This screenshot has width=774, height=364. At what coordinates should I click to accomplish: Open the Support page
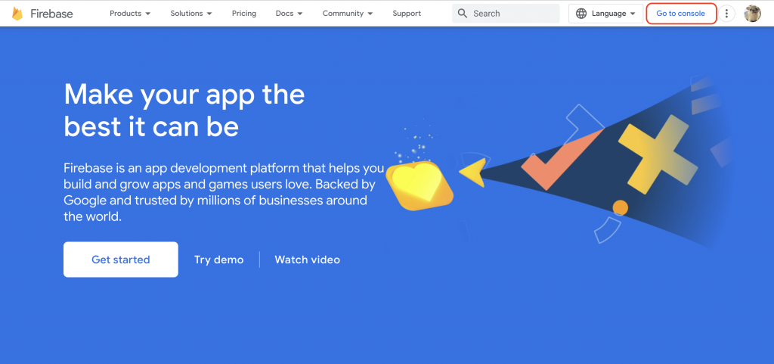407,14
